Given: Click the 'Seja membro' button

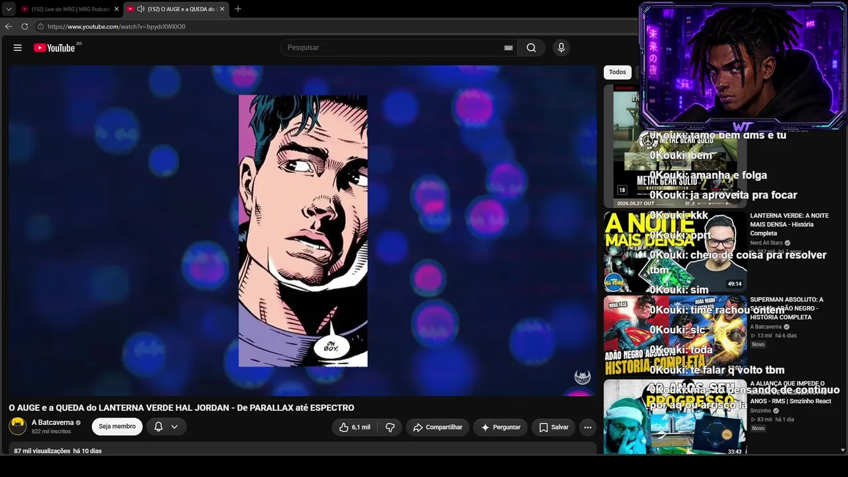Looking at the screenshot, I should 117,427.
